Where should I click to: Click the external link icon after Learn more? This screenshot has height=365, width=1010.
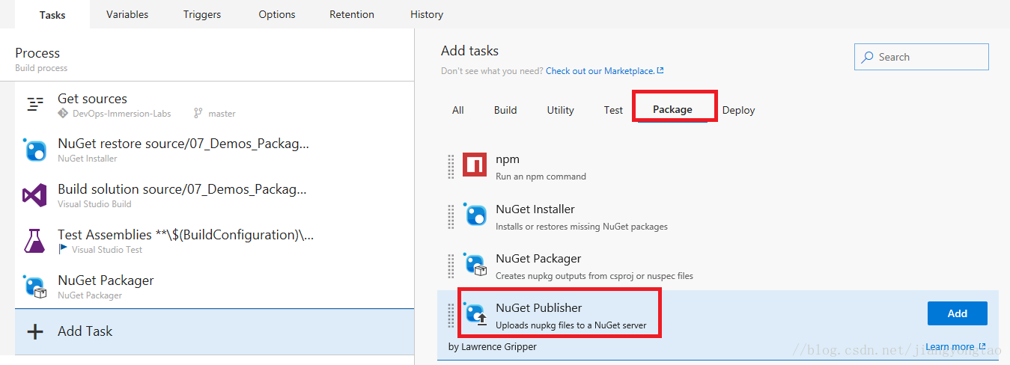(x=981, y=347)
